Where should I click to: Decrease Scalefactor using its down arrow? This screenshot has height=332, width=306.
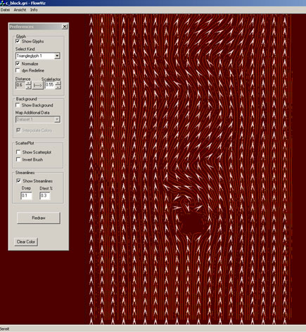pyautogui.click(x=58, y=87)
